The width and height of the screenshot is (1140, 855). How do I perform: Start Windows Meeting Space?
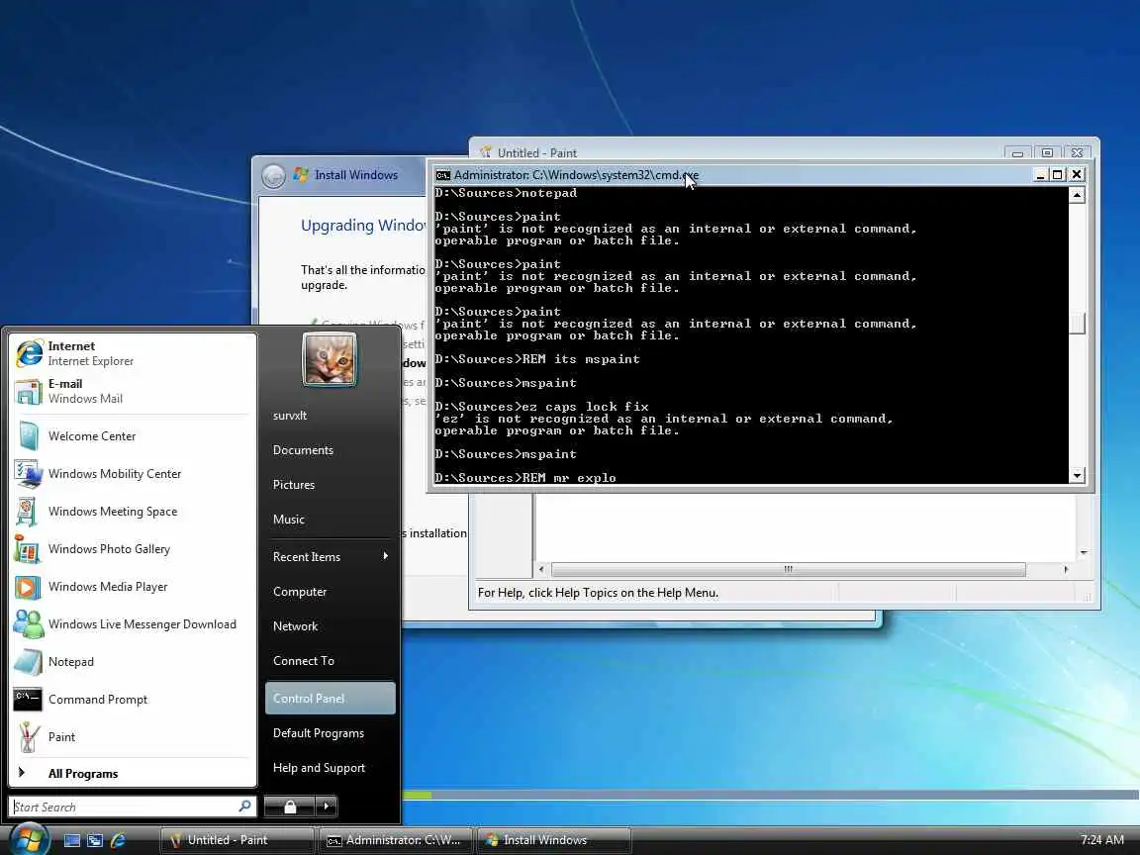coord(133,512)
